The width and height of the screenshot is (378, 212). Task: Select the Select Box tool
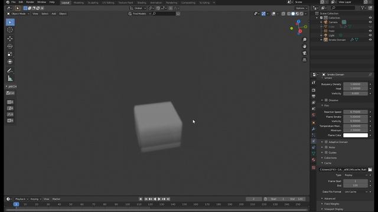click(10, 22)
